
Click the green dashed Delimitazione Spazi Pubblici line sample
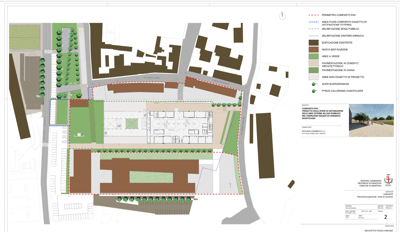314,29
